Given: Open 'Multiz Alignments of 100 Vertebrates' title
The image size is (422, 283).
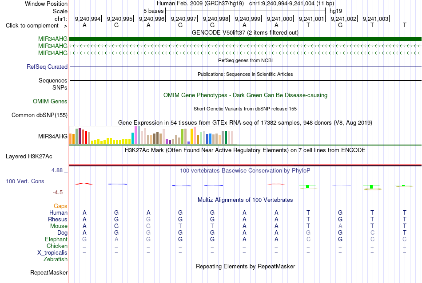Looking at the screenshot, I should (245, 200).
